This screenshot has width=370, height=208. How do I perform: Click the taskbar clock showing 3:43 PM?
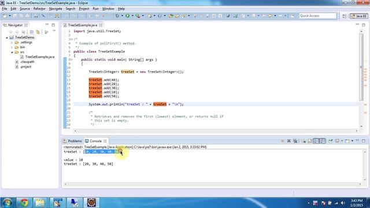357,203
